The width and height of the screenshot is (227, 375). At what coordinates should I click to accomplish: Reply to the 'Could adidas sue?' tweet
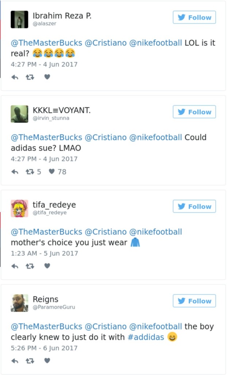pyautogui.click(x=15, y=171)
